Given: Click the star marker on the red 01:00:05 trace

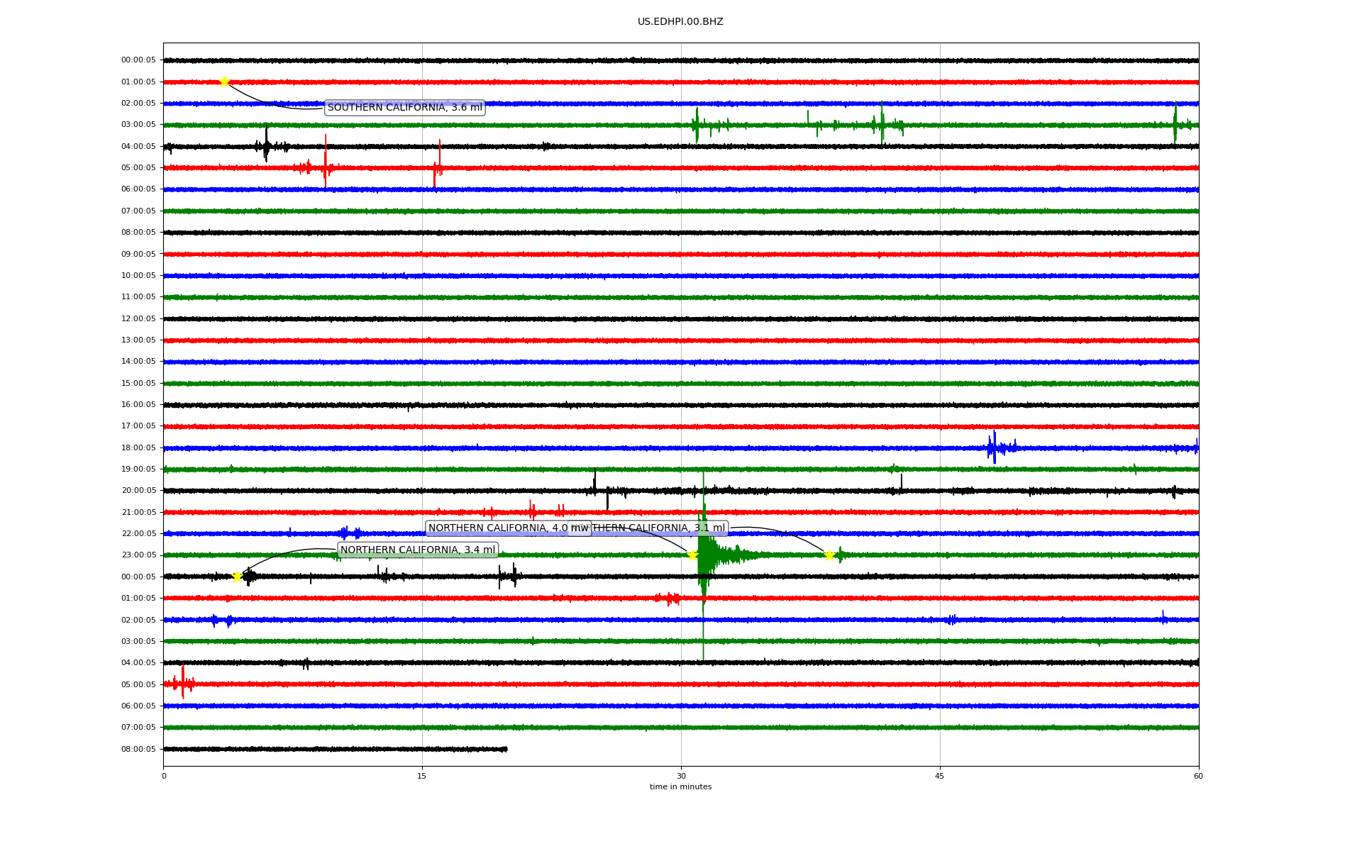Looking at the screenshot, I should coord(224,82).
